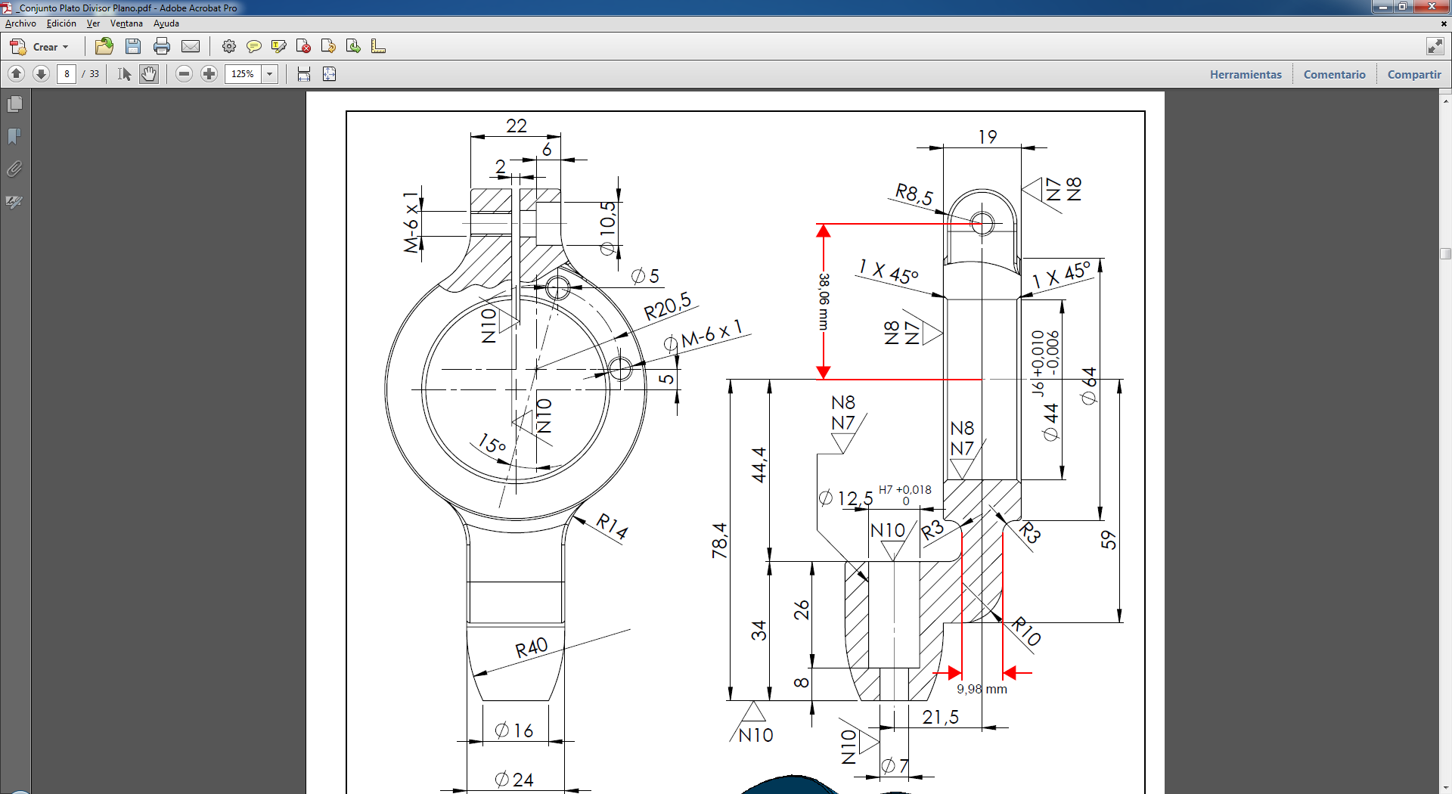Open the Edición menu

click(61, 23)
